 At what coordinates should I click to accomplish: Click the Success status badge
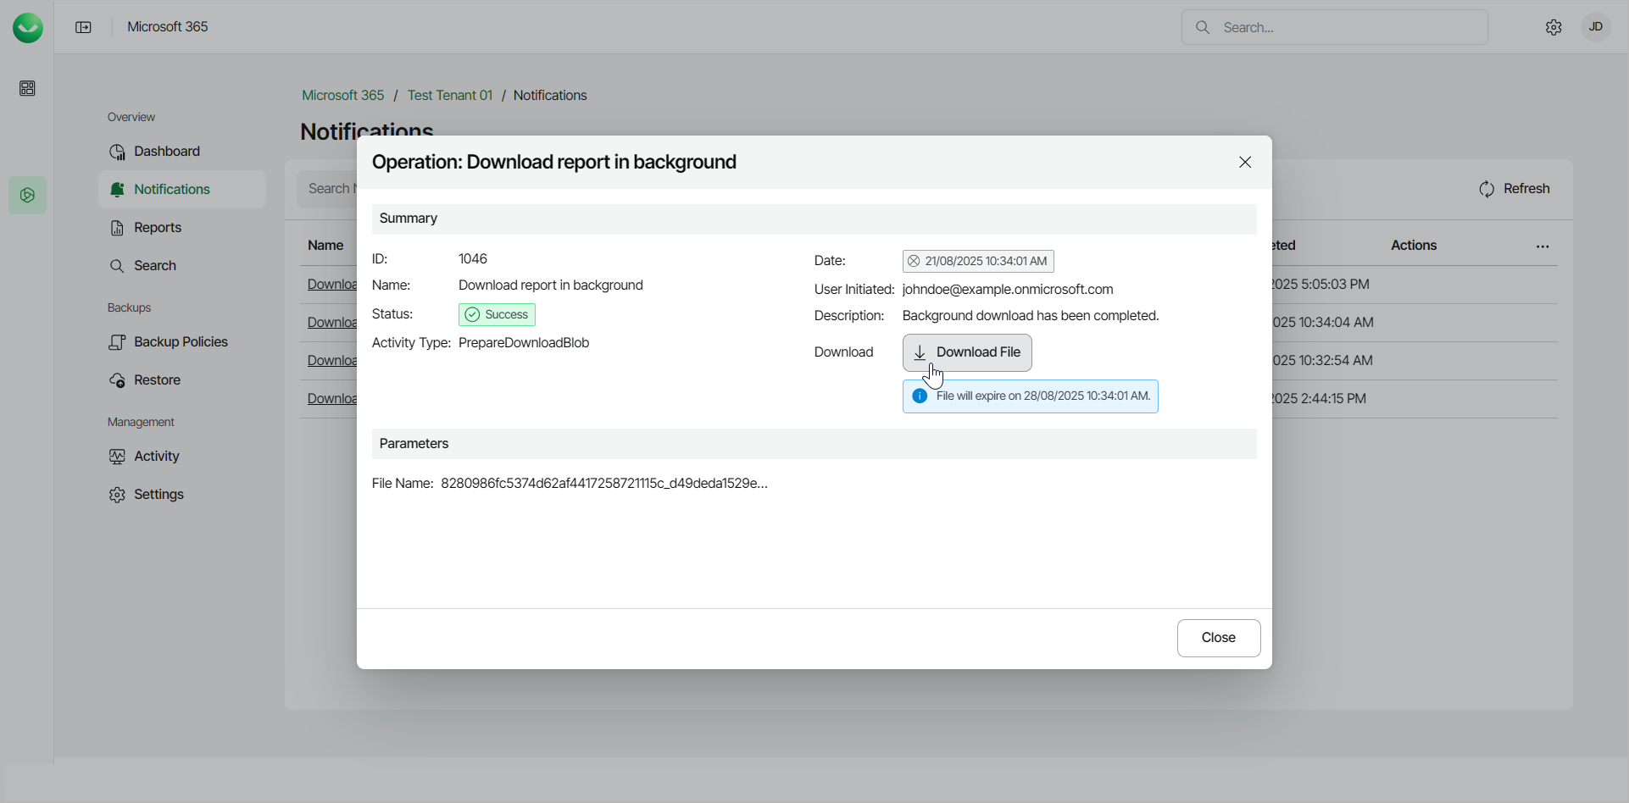click(x=497, y=315)
